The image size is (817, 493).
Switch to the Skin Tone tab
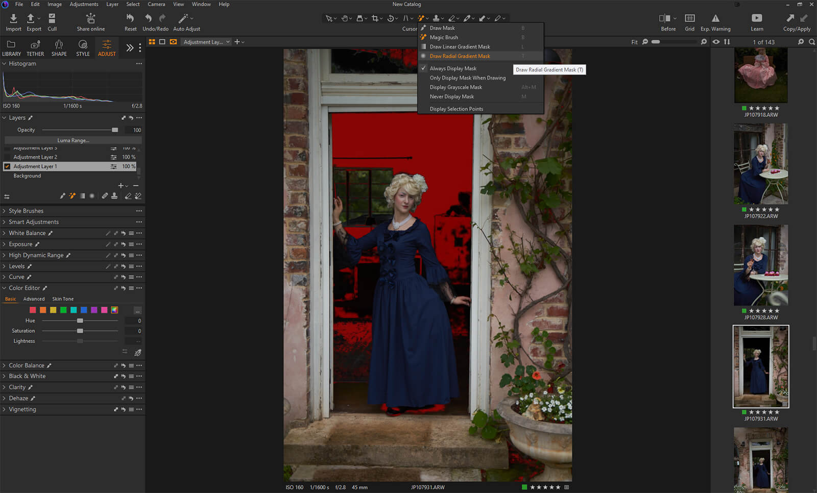pos(63,299)
